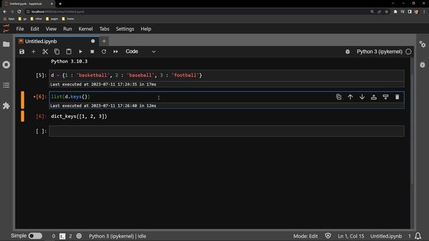Open the Tabs menu

click(105, 29)
